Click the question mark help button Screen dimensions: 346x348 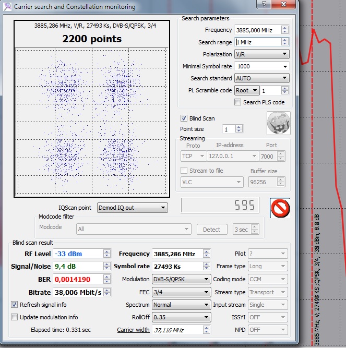(264, 4)
